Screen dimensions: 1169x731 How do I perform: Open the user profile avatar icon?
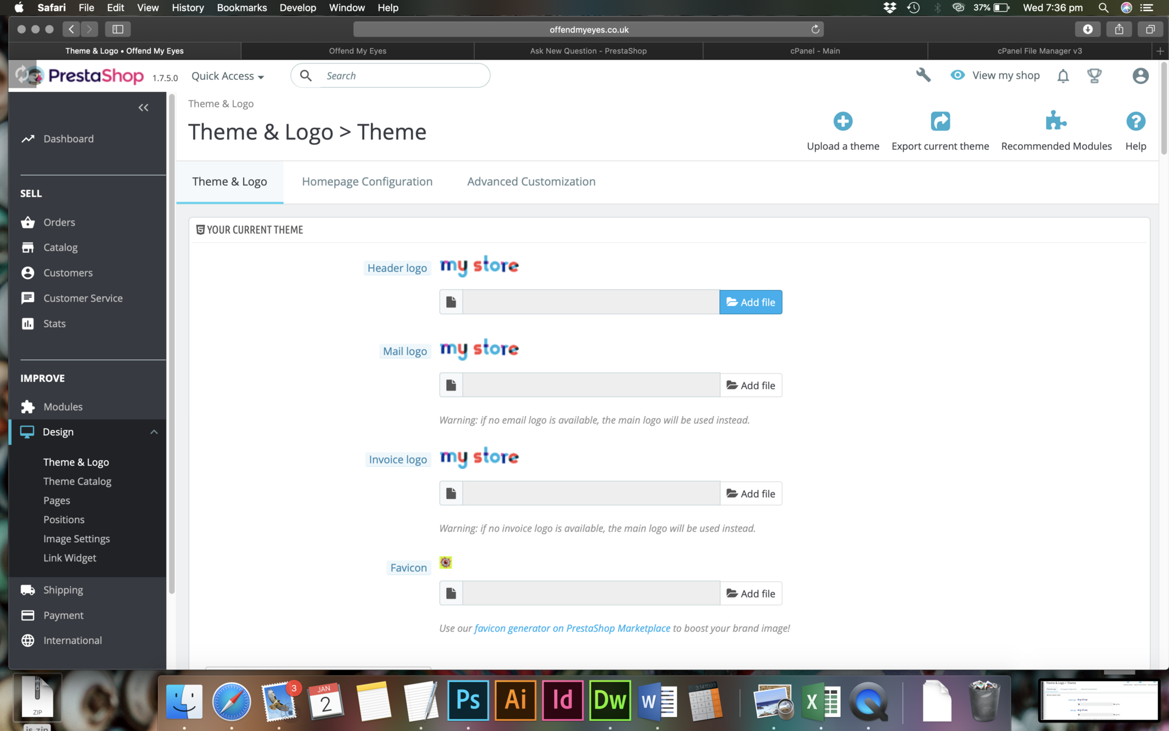[1140, 76]
